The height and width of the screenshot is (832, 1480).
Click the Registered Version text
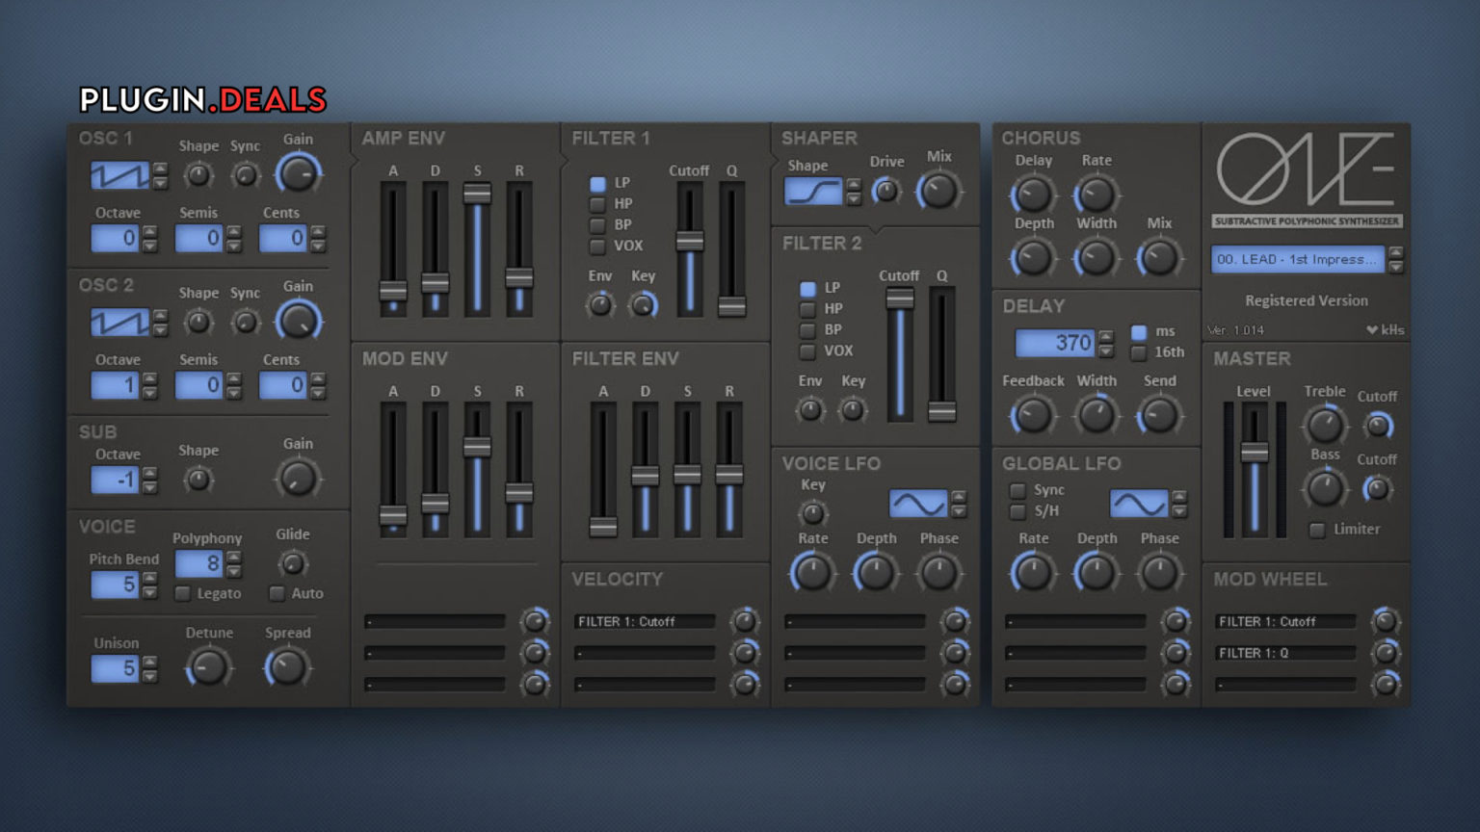[1305, 300]
